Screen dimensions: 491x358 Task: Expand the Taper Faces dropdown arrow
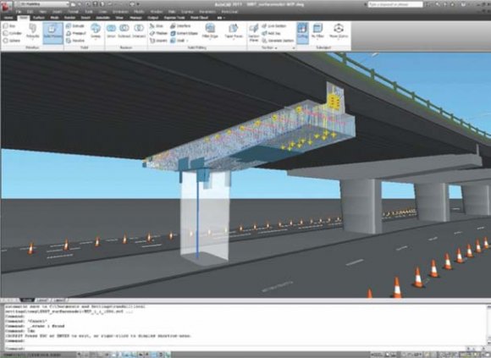(234, 40)
